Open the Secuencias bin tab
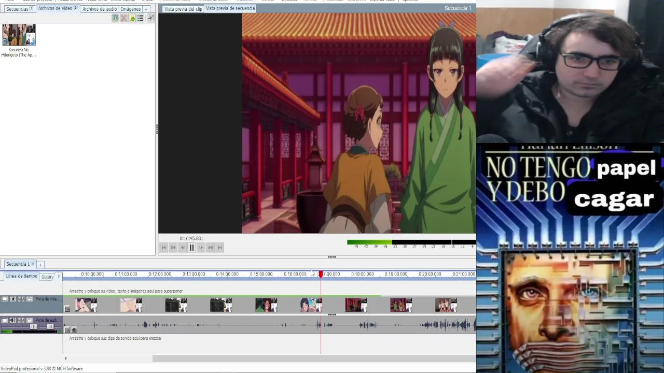This screenshot has width=664, height=373. pos(20,9)
